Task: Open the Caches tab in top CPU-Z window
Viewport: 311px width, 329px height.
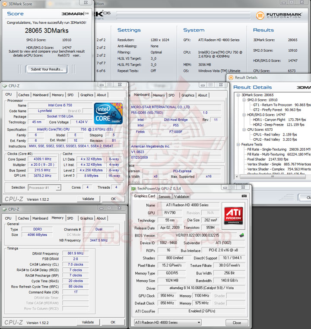Action: (x=24, y=95)
